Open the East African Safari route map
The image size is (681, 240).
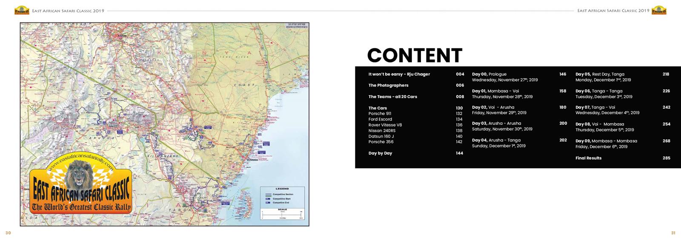pyautogui.click(x=164, y=124)
